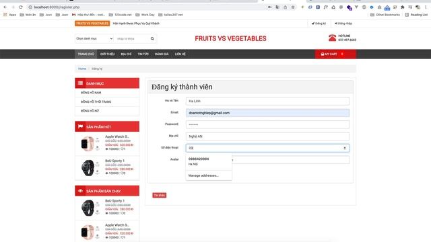Viewport: 431px width, 242px height.
Task: Open the Apps grid bookmark
Action: 9,15
